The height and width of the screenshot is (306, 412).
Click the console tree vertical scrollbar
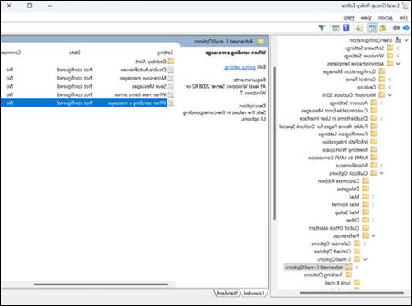274,144
